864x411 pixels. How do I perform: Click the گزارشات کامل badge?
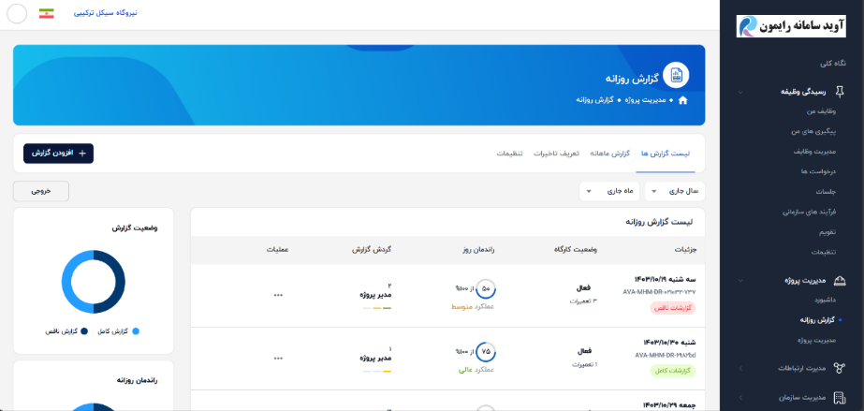(673, 372)
